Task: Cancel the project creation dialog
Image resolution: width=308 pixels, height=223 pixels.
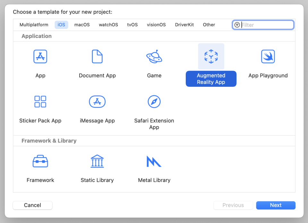Action: [32, 205]
